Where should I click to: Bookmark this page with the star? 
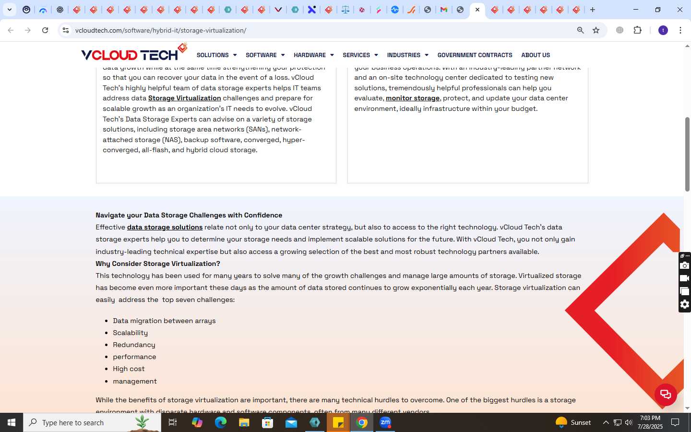[x=596, y=30]
